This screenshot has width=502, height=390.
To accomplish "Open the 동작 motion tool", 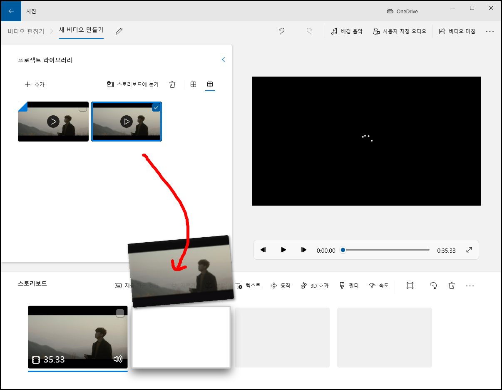I will tap(281, 286).
